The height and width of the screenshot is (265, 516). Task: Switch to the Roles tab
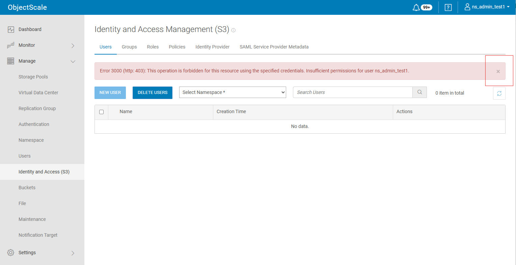[153, 47]
